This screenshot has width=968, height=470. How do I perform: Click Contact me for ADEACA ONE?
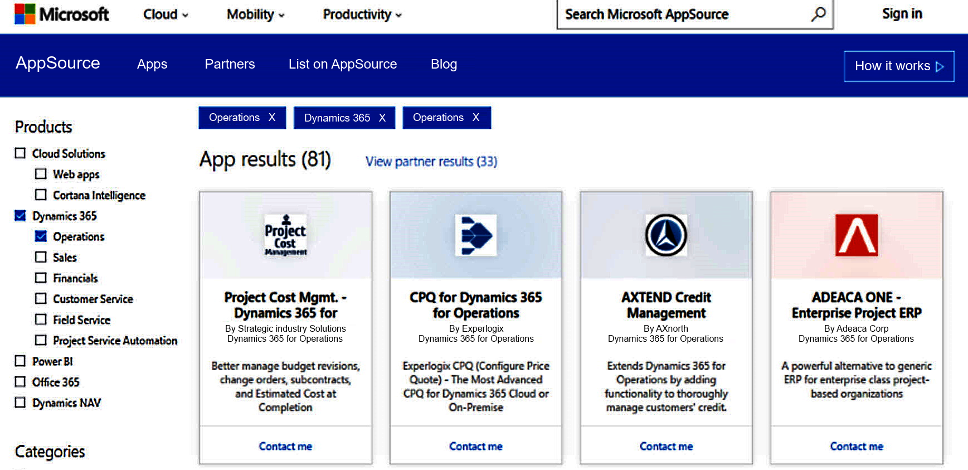(857, 446)
